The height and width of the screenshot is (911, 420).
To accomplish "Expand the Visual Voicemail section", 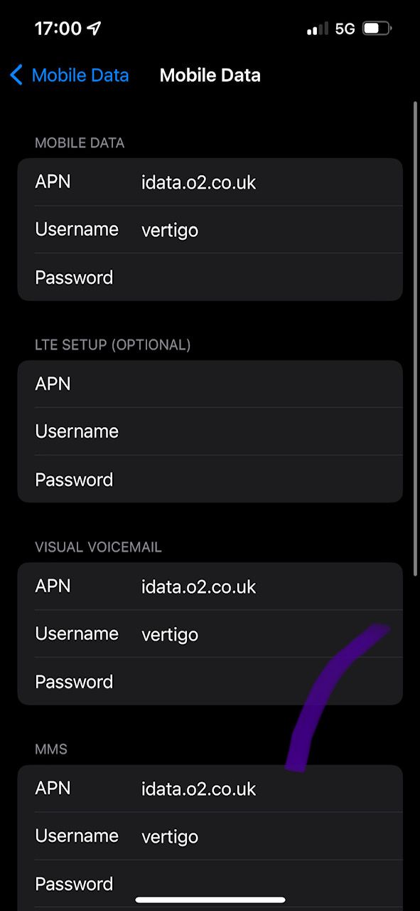I will [x=97, y=547].
